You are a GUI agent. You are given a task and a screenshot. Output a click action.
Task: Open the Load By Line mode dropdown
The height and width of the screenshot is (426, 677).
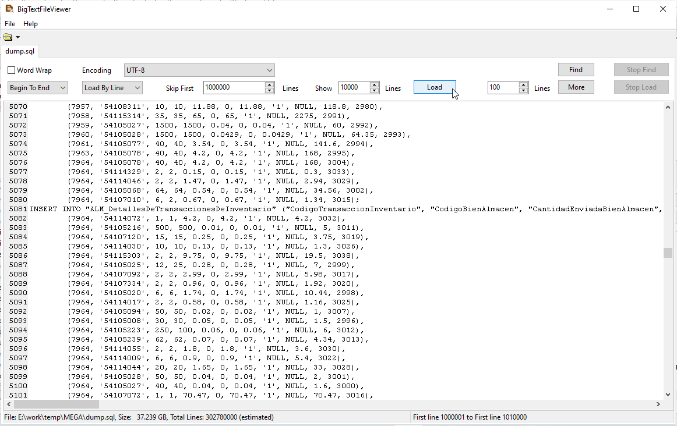click(x=137, y=88)
